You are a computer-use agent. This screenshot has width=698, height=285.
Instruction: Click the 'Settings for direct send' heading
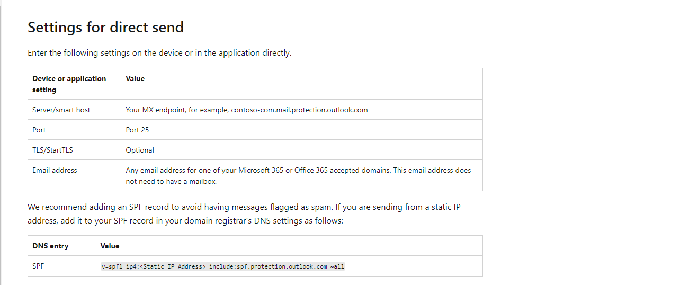pos(105,27)
